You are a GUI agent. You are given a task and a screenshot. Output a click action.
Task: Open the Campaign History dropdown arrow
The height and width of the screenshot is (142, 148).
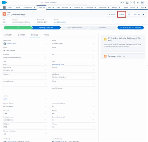point(141,56)
